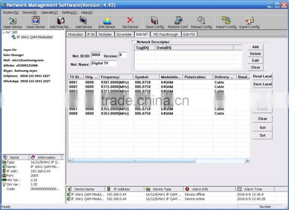
Task: Click the Edit Device icon
Action: tap(107, 21)
